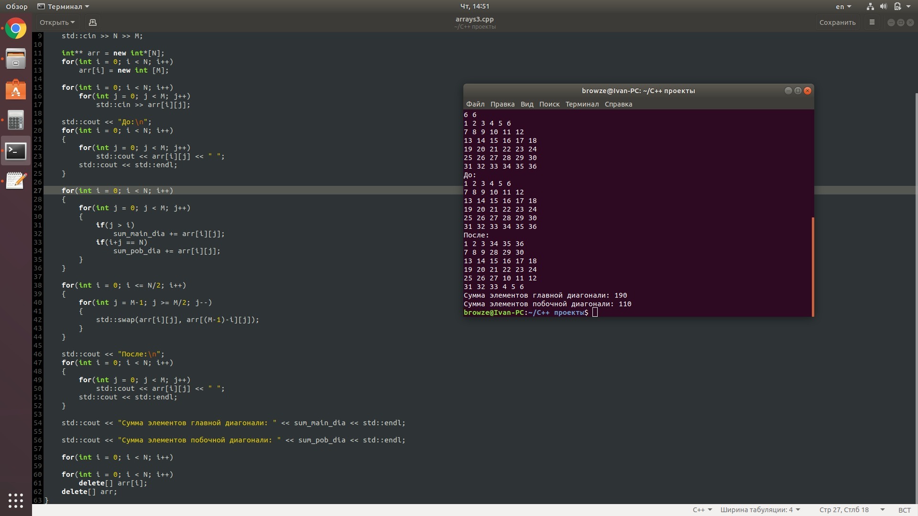
Task: Change tab width via Ширина табуляции dropdown
Action: tap(760, 510)
